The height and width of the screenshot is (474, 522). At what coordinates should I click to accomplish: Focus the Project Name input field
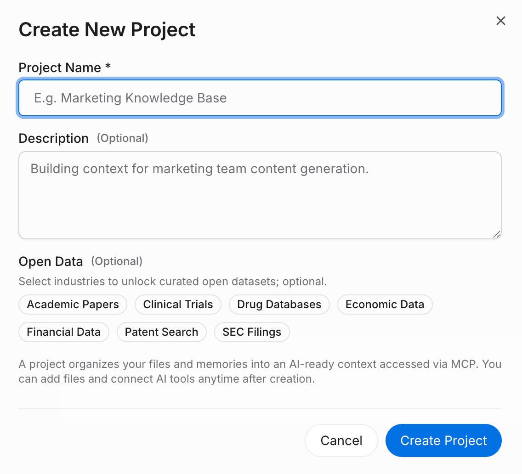point(260,98)
